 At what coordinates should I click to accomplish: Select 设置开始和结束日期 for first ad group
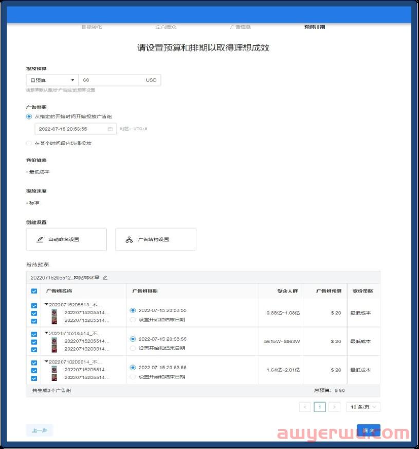coord(134,319)
